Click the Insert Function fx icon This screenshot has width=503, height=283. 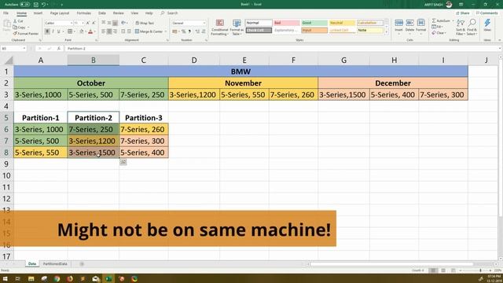pyautogui.click(x=59, y=49)
